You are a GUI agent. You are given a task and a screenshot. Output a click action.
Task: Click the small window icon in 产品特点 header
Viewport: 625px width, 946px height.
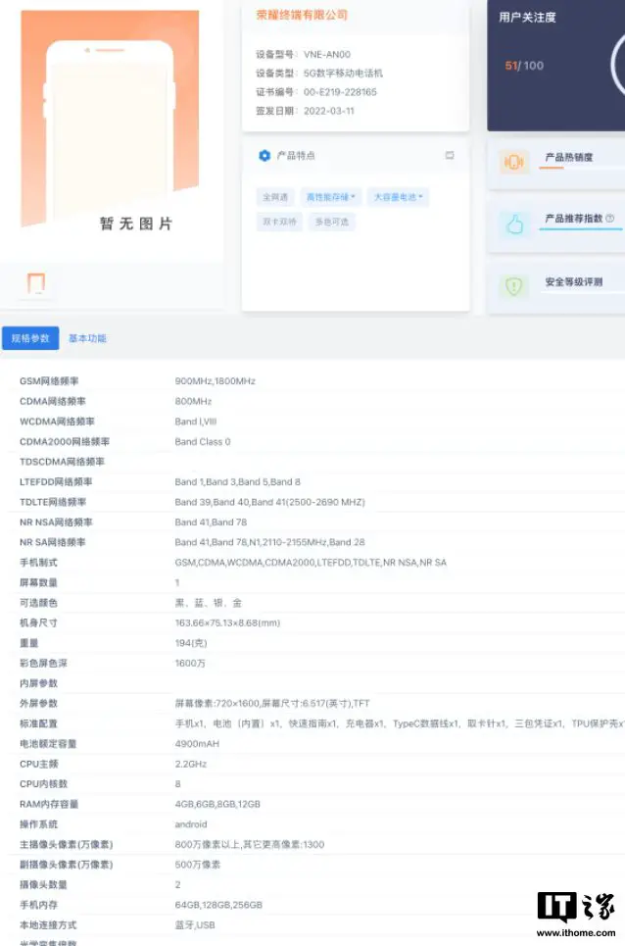[x=450, y=156]
